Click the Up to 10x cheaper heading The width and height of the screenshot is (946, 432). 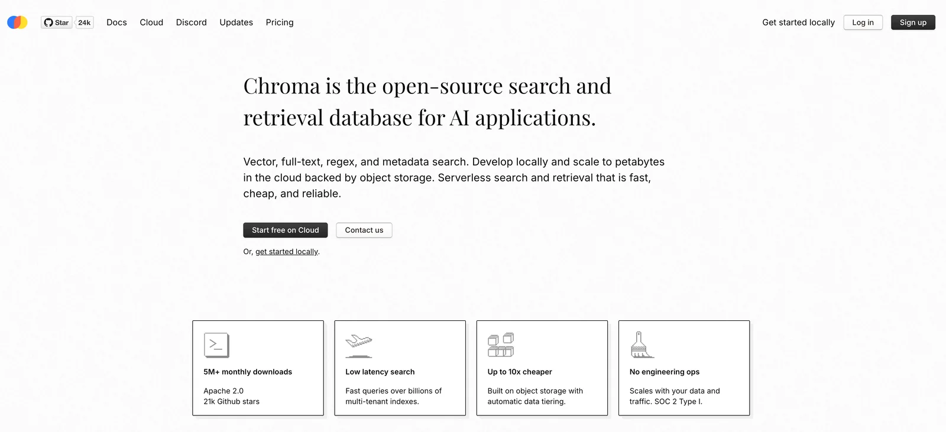tap(520, 372)
